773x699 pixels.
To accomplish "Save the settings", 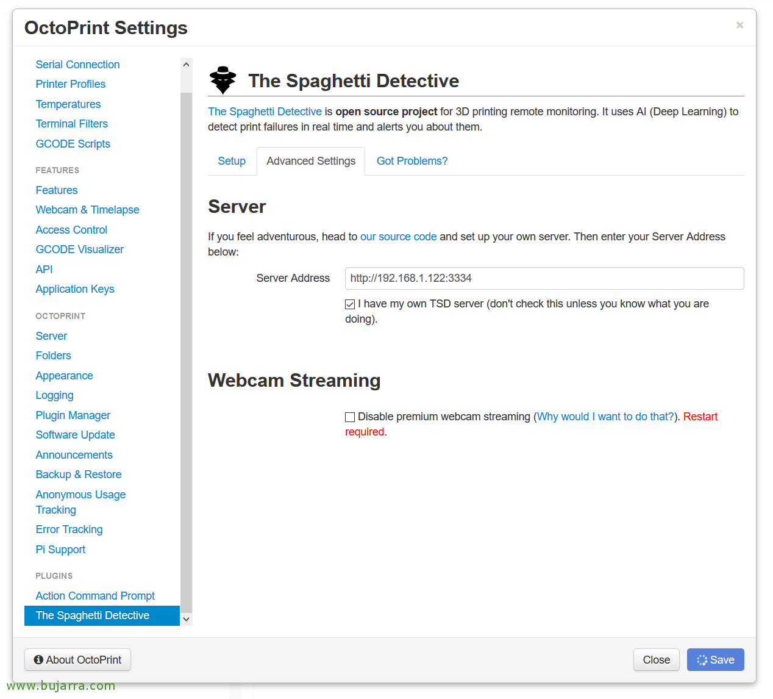I will pos(716,660).
